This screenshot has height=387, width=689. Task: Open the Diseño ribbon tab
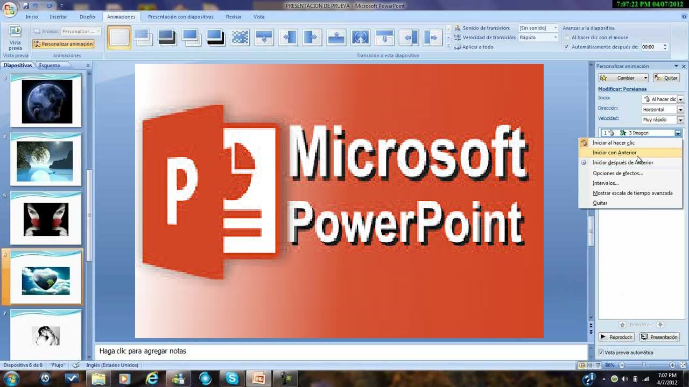click(87, 17)
